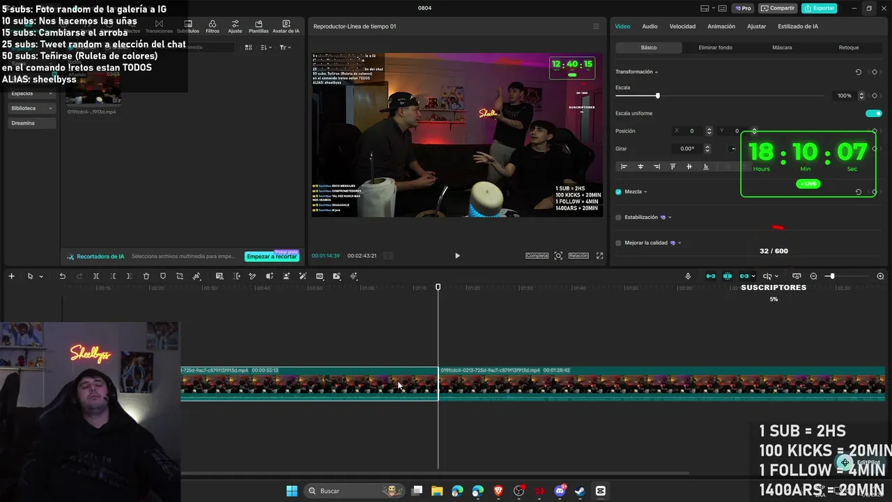
Task: Click the shield-shaped marker icon
Action: (x=163, y=276)
